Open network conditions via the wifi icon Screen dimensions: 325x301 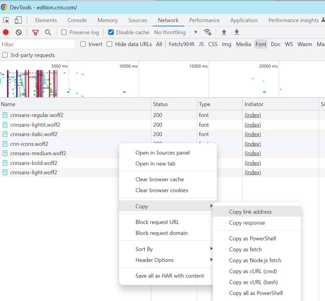(207, 32)
